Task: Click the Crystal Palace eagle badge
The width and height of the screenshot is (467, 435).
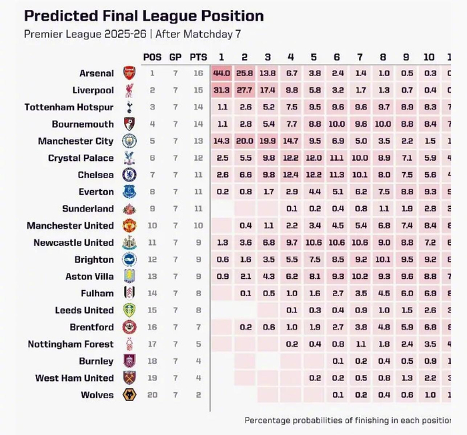Action: (x=129, y=158)
